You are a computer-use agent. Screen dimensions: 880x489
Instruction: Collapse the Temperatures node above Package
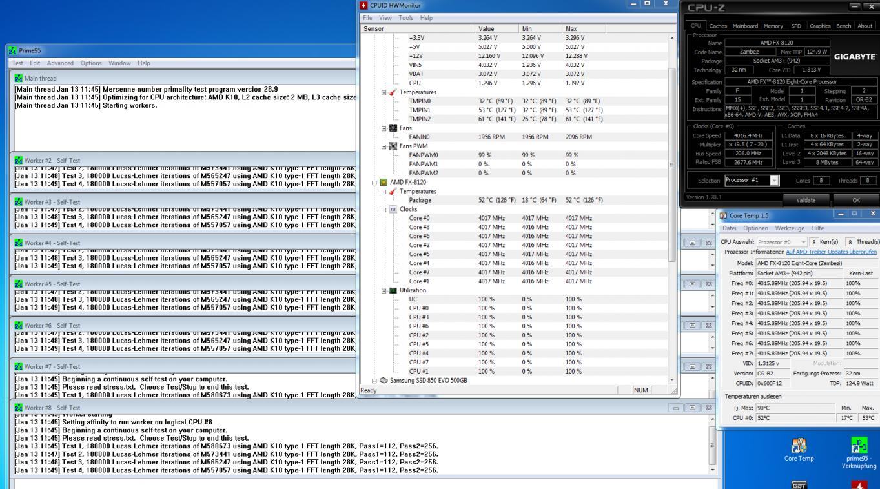coord(385,192)
